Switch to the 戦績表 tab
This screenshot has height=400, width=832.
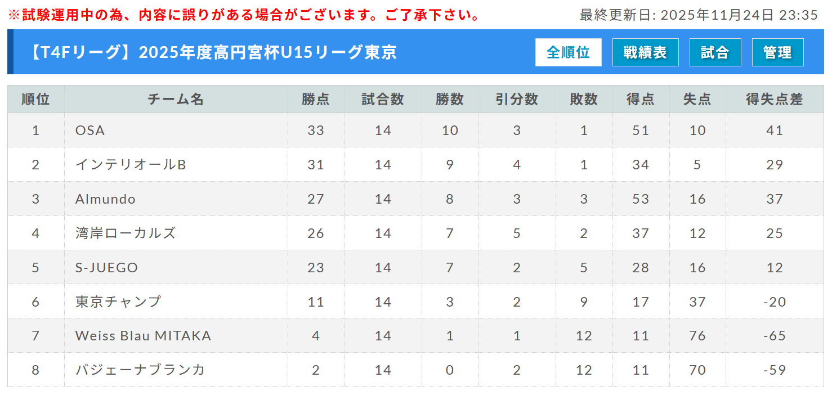[x=645, y=52]
